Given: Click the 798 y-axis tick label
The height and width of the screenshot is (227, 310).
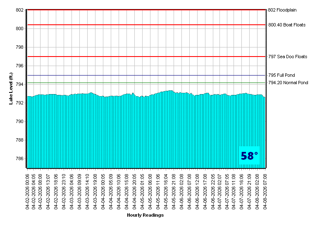Looking at the screenshot, I should [x=19, y=47].
